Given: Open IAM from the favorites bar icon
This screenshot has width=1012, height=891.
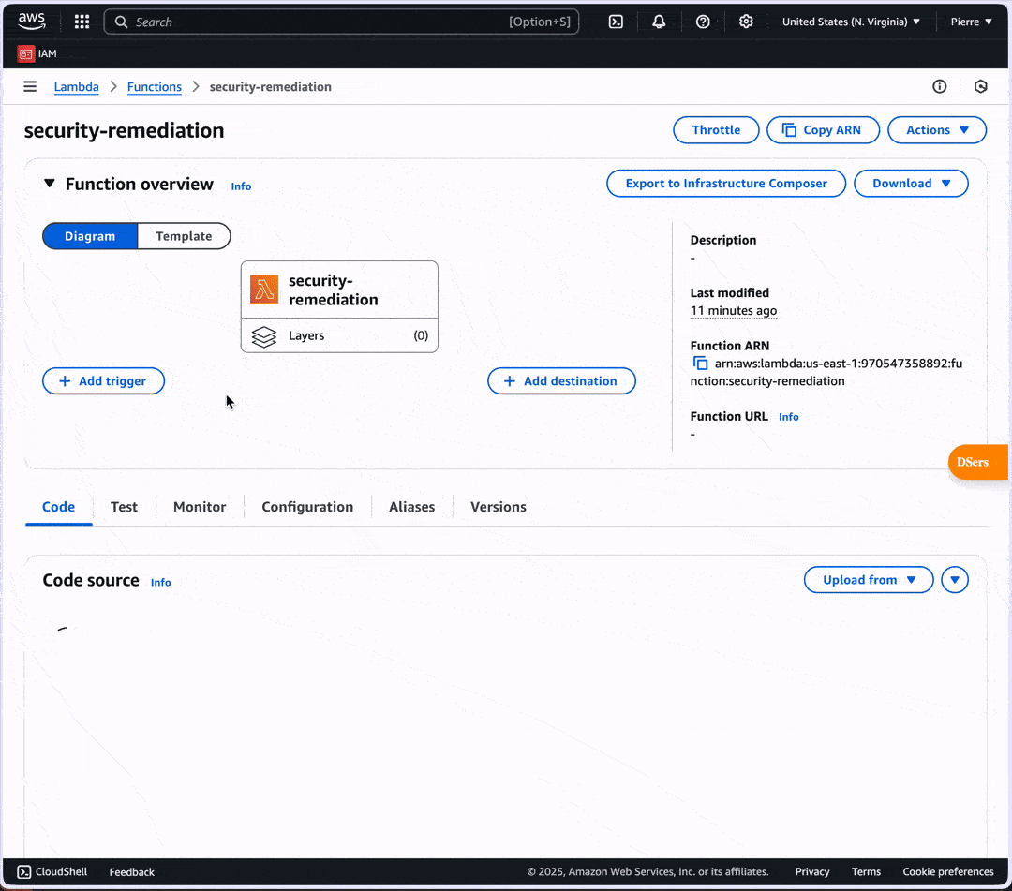Looking at the screenshot, I should [x=25, y=53].
